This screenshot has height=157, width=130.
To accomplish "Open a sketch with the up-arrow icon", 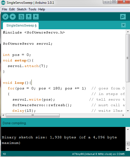I will tap(29, 16).
